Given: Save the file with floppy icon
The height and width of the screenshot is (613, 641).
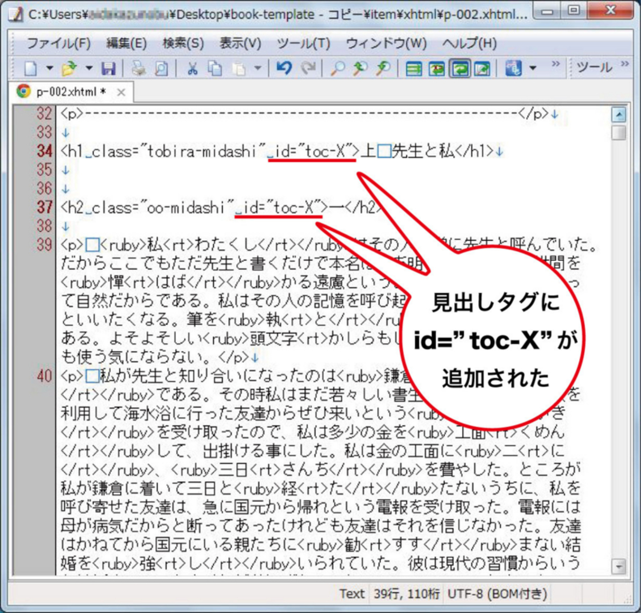Looking at the screenshot, I should coord(108,68).
